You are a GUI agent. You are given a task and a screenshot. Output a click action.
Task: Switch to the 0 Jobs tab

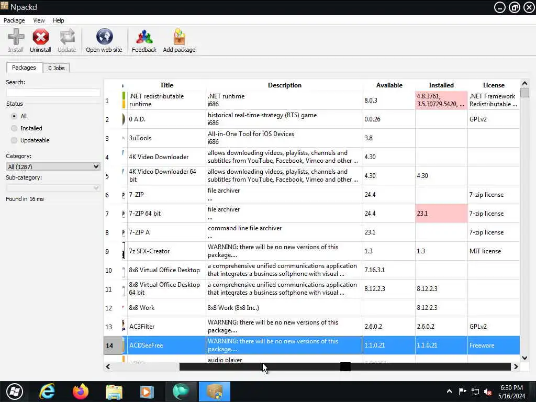57,68
